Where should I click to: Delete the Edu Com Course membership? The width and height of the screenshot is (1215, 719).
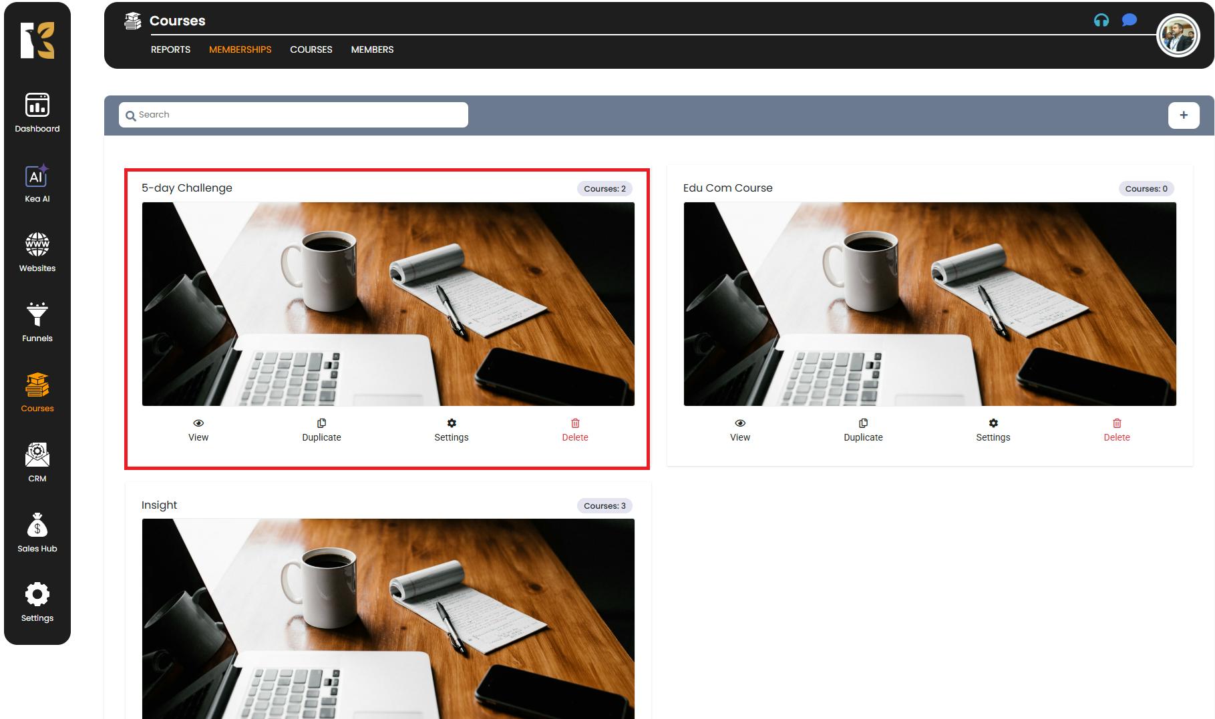[x=1116, y=430]
